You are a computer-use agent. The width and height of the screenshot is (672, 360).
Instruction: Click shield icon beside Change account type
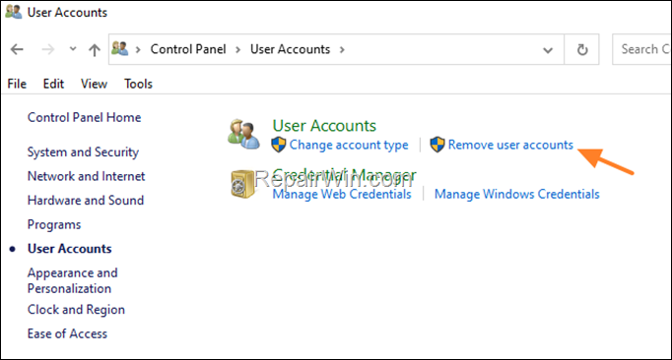click(x=279, y=145)
